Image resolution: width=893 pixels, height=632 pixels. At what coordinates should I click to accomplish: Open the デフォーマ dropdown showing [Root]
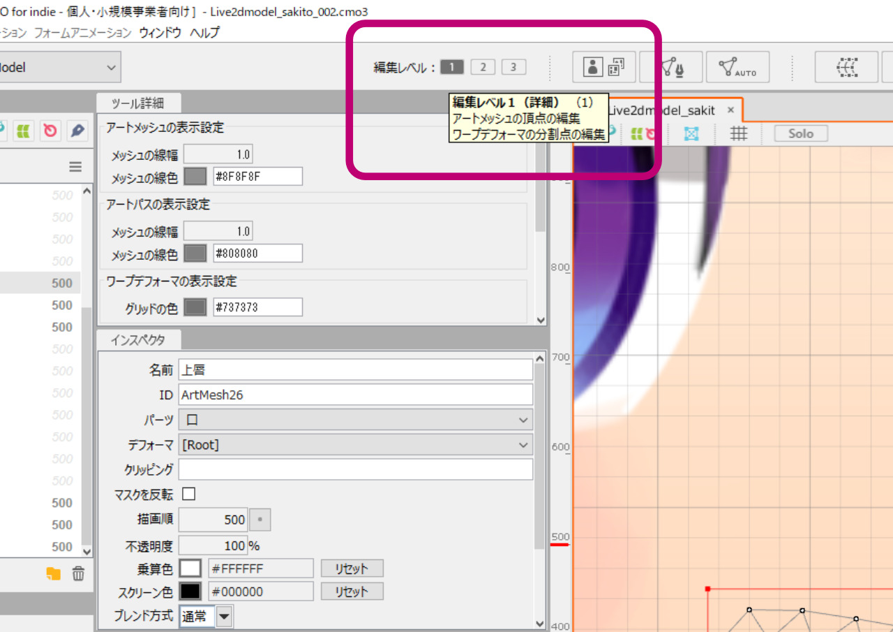point(356,445)
